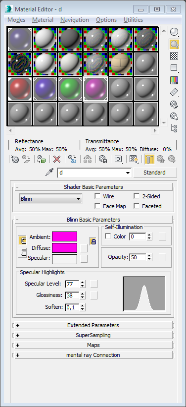This screenshot has width=186, height=407.
Task: Click Assign Material to Selection icon
Action: click(41, 159)
